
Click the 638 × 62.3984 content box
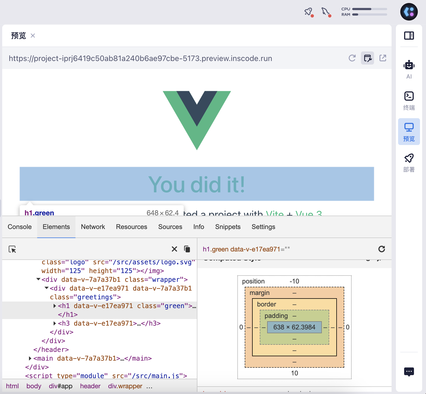pyautogui.click(x=294, y=327)
